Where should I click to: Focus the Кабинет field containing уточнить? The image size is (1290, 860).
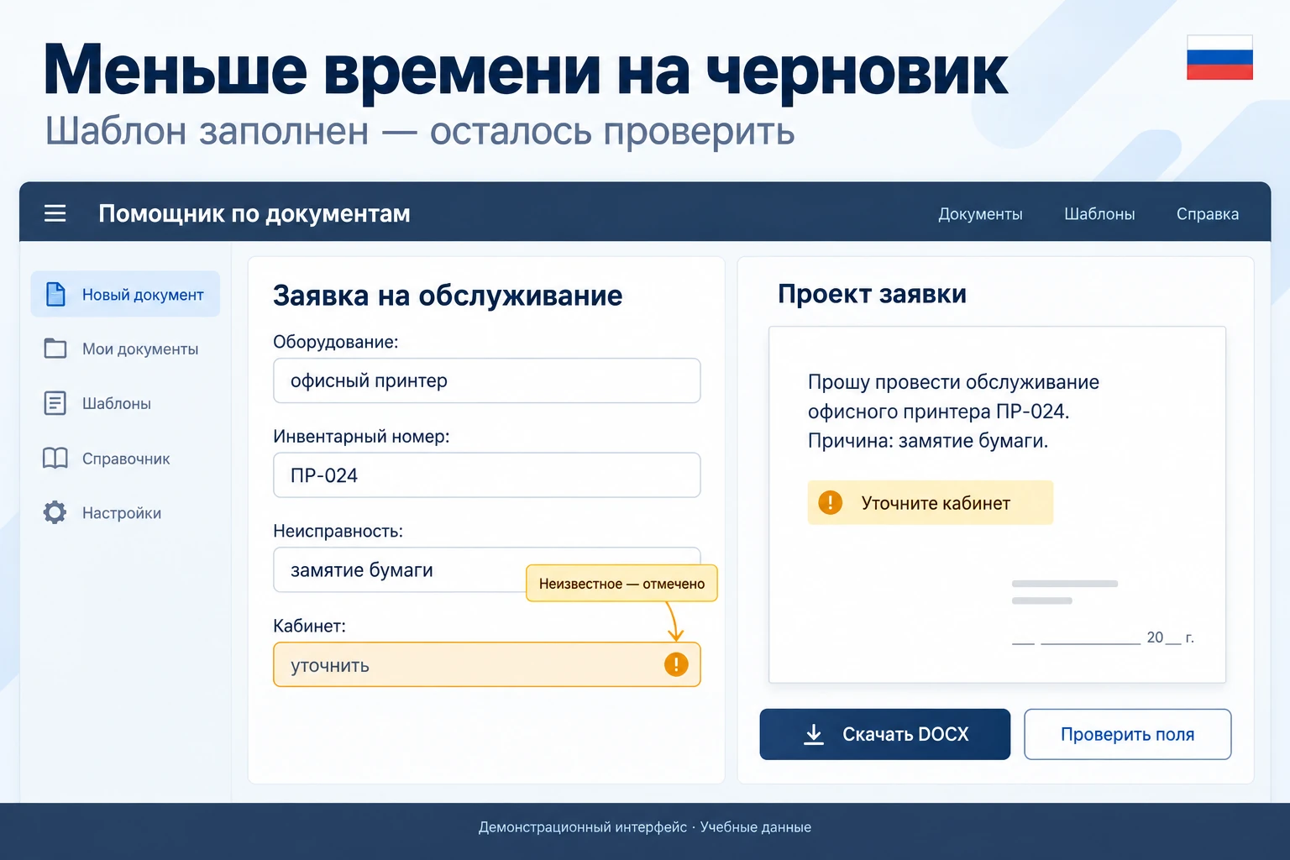point(487,664)
